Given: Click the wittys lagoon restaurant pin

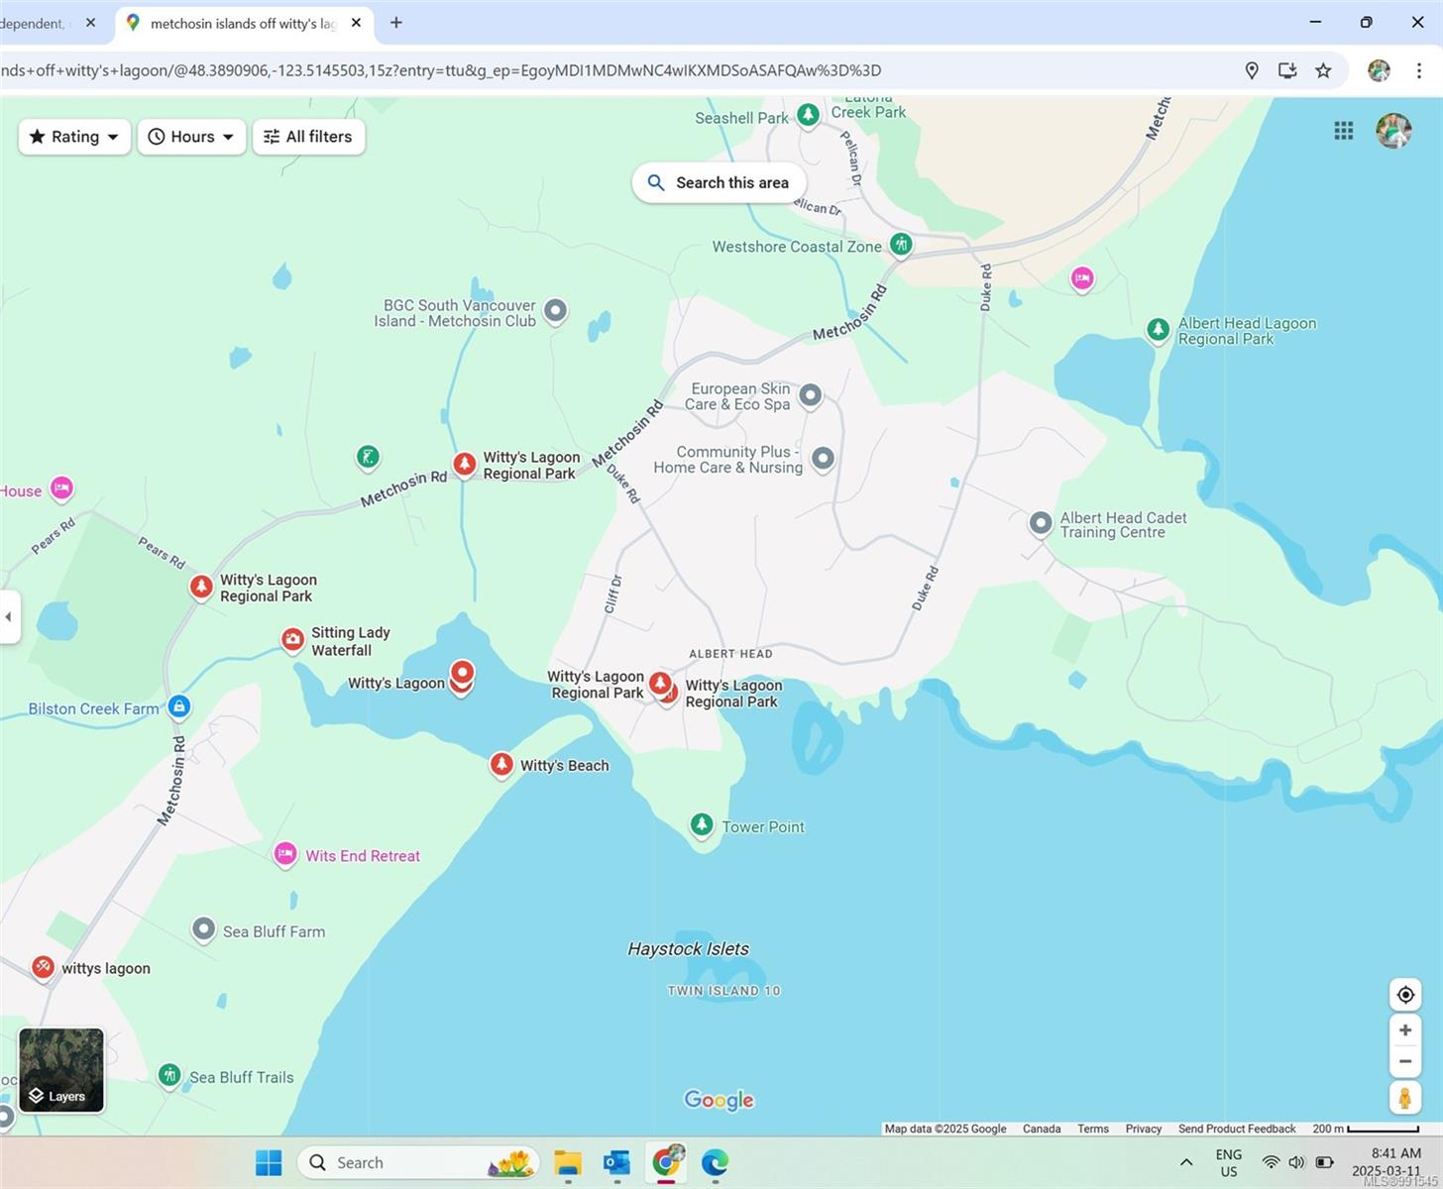Looking at the screenshot, I should (42, 966).
